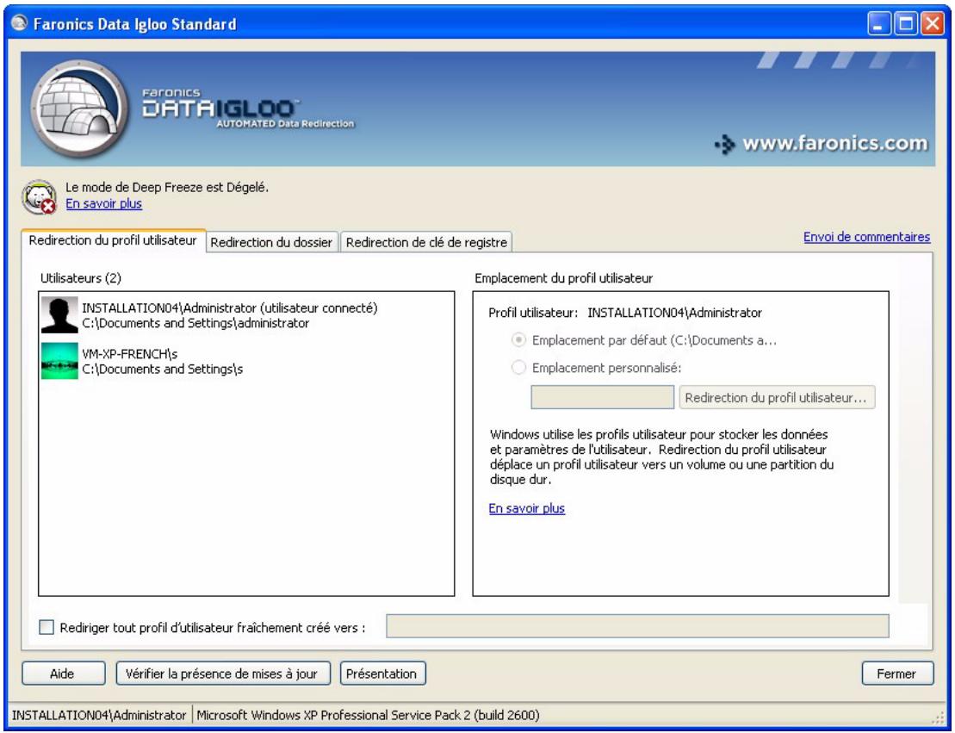Click the Deep Freeze polar bear status icon

click(x=39, y=196)
